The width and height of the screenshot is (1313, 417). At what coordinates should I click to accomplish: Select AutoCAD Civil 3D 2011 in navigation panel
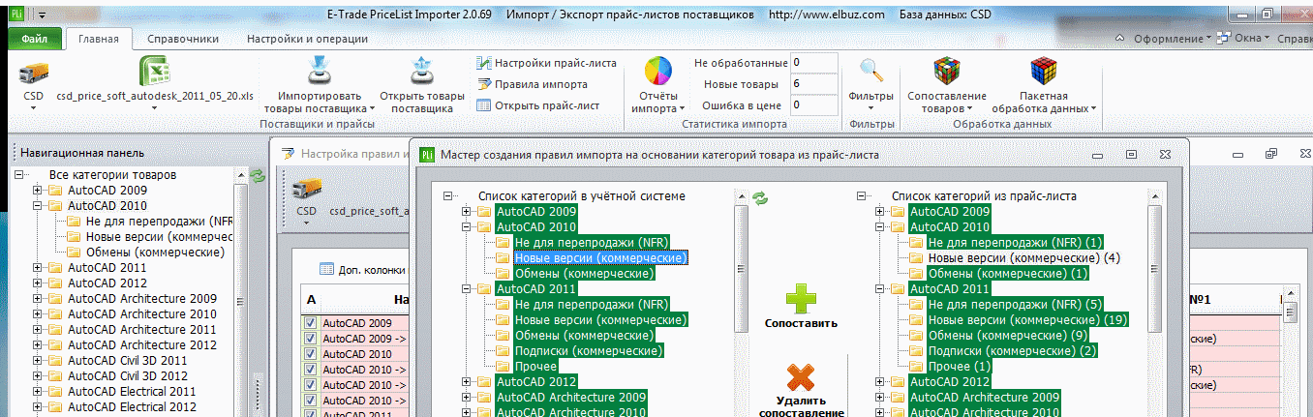[x=128, y=361]
